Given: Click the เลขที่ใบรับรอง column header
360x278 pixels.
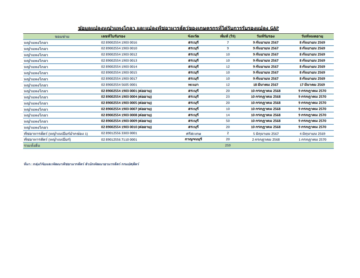Looking at the screenshot, I should (x=113, y=36).
